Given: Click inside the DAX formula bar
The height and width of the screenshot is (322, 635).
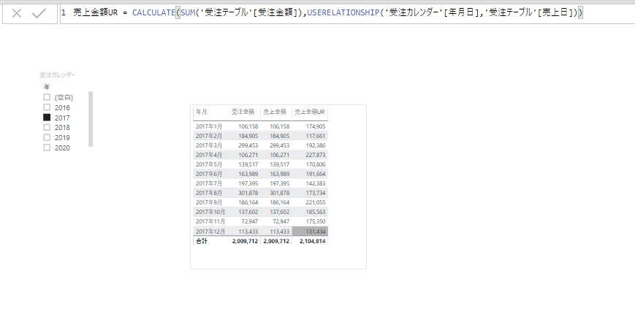Looking at the screenshot, I should click(x=347, y=13).
